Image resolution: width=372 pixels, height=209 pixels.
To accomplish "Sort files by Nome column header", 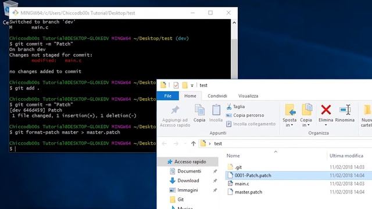I will (233, 156).
